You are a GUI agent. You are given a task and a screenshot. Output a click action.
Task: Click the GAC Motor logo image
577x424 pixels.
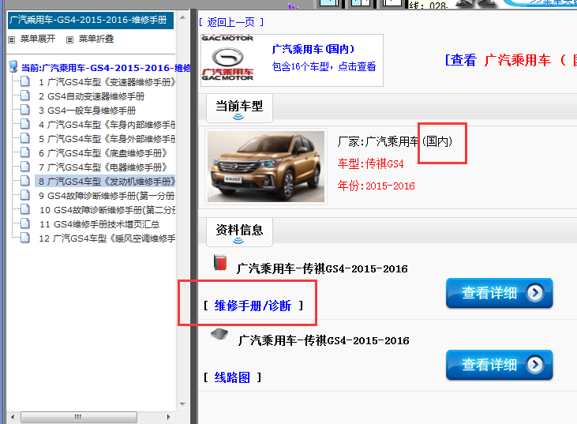click(227, 58)
